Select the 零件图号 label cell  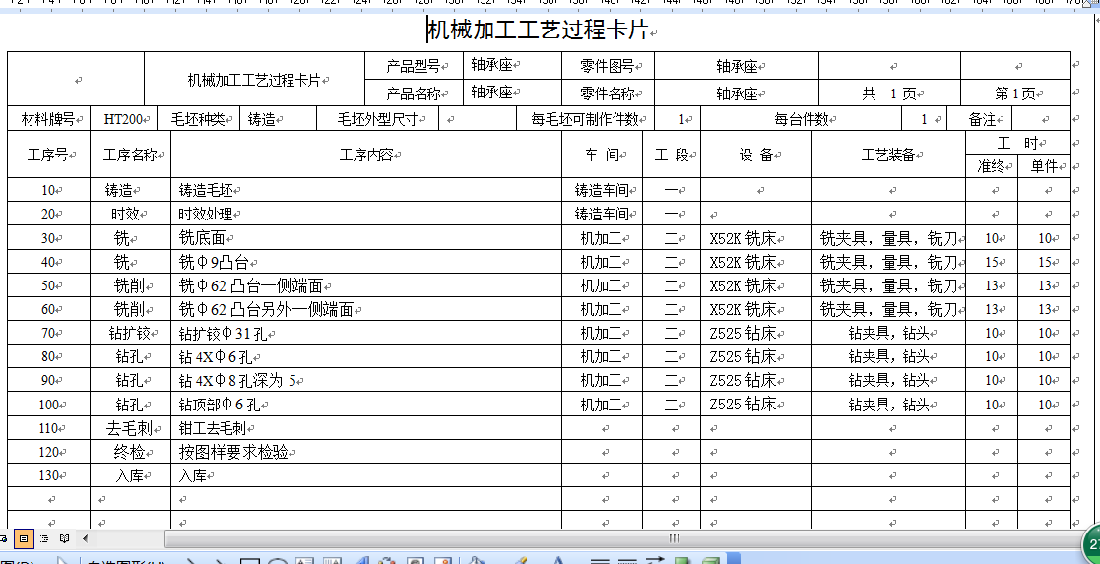[x=608, y=67]
